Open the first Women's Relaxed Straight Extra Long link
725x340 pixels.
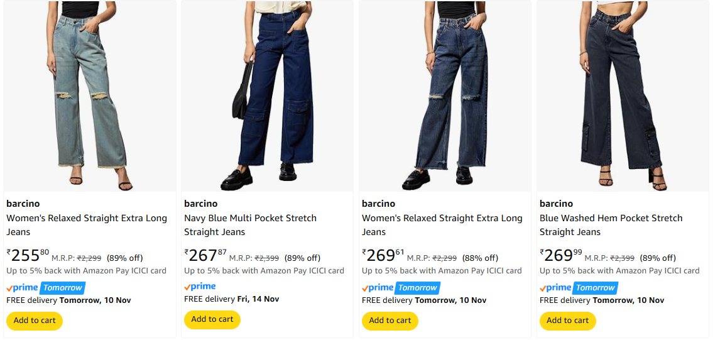(87, 225)
